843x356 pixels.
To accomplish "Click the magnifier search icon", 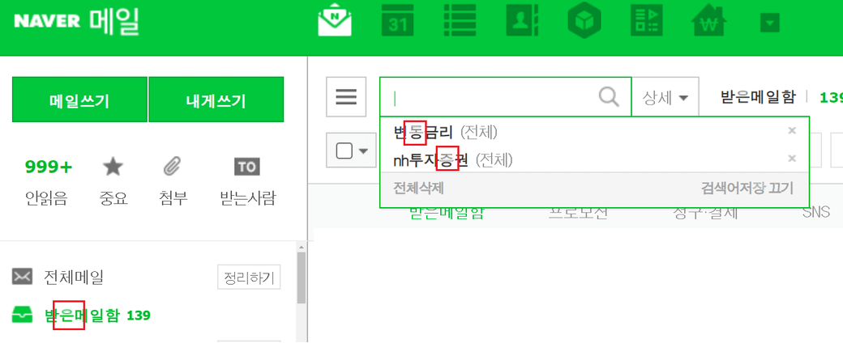I will click(609, 97).
